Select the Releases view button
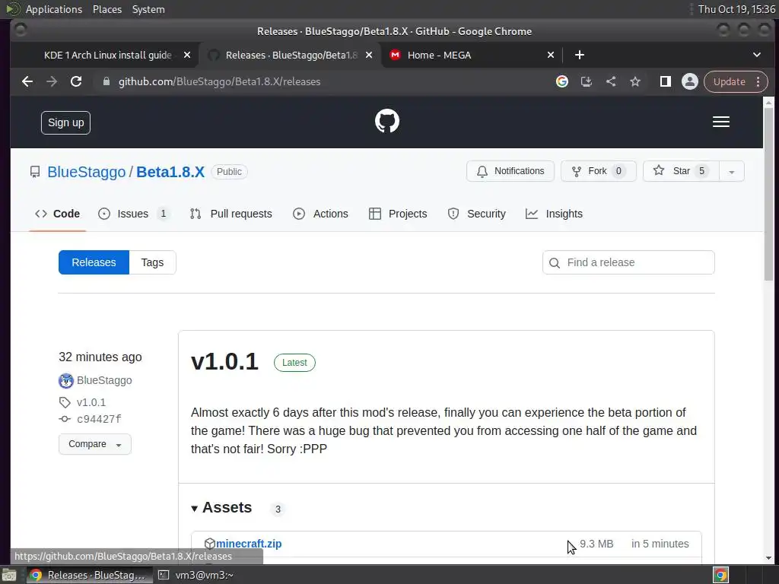779x584 pixels. point(94,262)
